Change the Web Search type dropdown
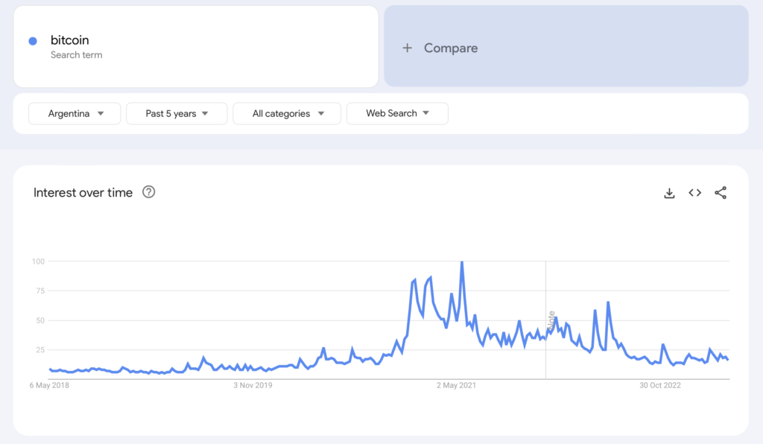This screenshot has height=444, width=763. point(397,113)
